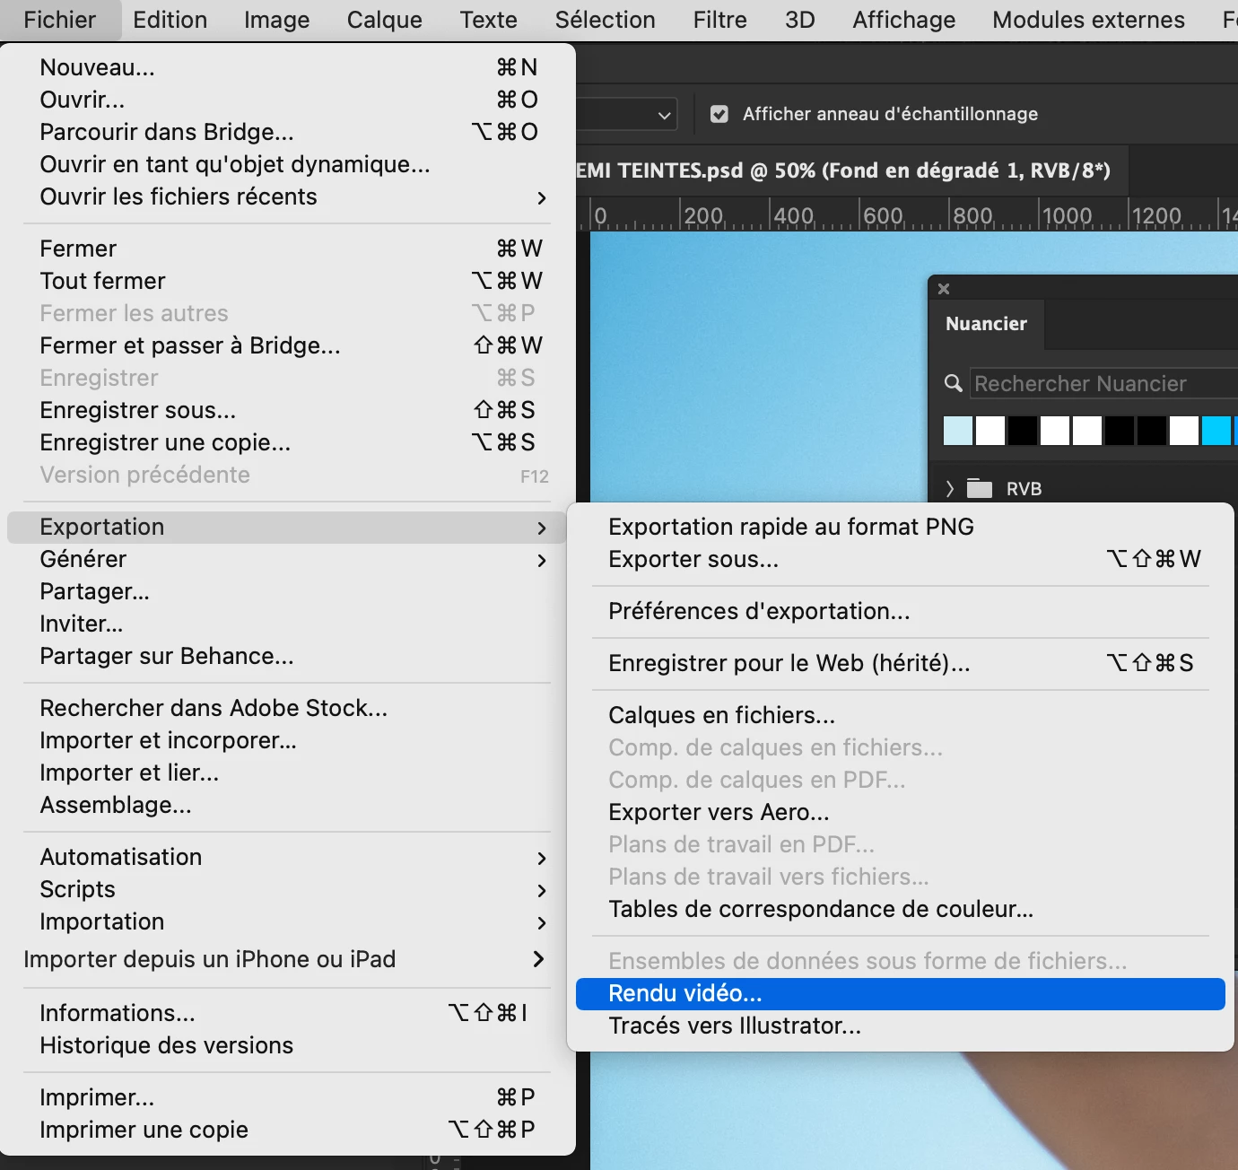The height and width of the screenshot is (1170, 1238).
Task: Open Informations… menu entry
Action: (x=287, y=1013)
